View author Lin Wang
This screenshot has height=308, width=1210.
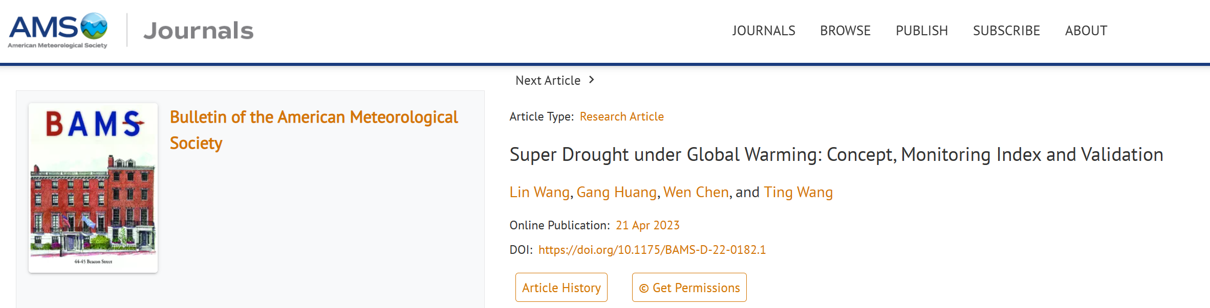point(539,192)
